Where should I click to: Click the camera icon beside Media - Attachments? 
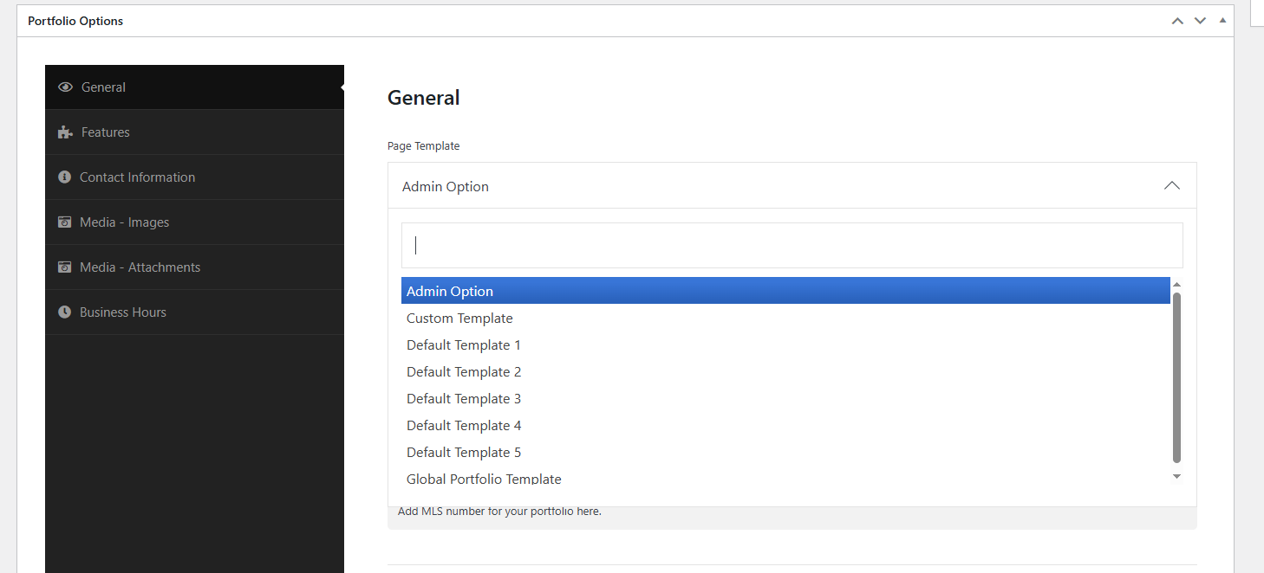(x=64, y=267)
